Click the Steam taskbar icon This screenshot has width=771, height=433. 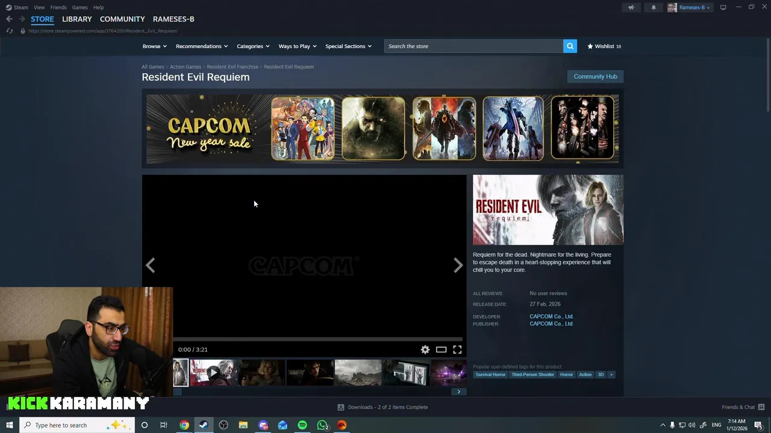pos(204,425)
